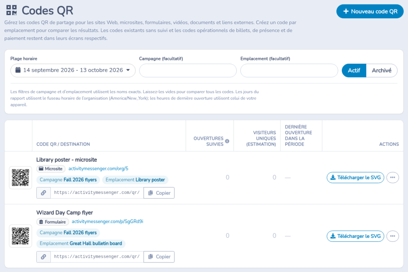Select the Library poster QR URL field
408x272 pixels.
tap(97, 193)
